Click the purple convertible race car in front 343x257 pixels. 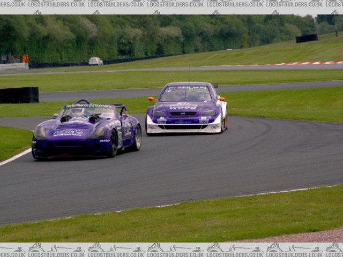tap(87, 129)
